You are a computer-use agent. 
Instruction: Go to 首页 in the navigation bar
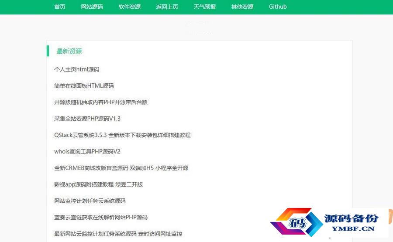click(60, 7)
